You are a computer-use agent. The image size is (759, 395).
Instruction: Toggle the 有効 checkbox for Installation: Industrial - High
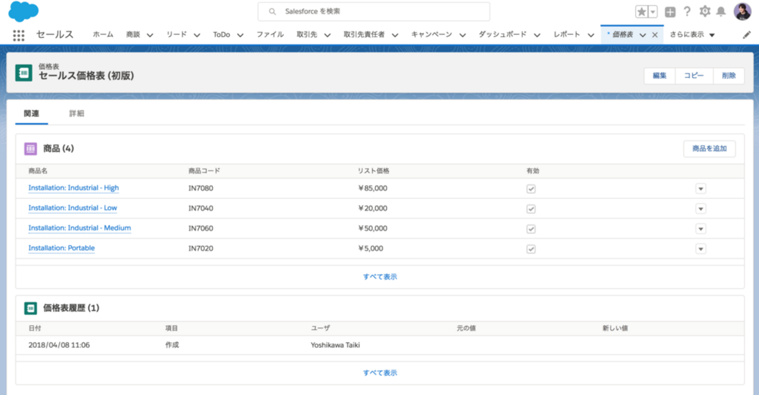pyautogui.click(x=531, y=188)
